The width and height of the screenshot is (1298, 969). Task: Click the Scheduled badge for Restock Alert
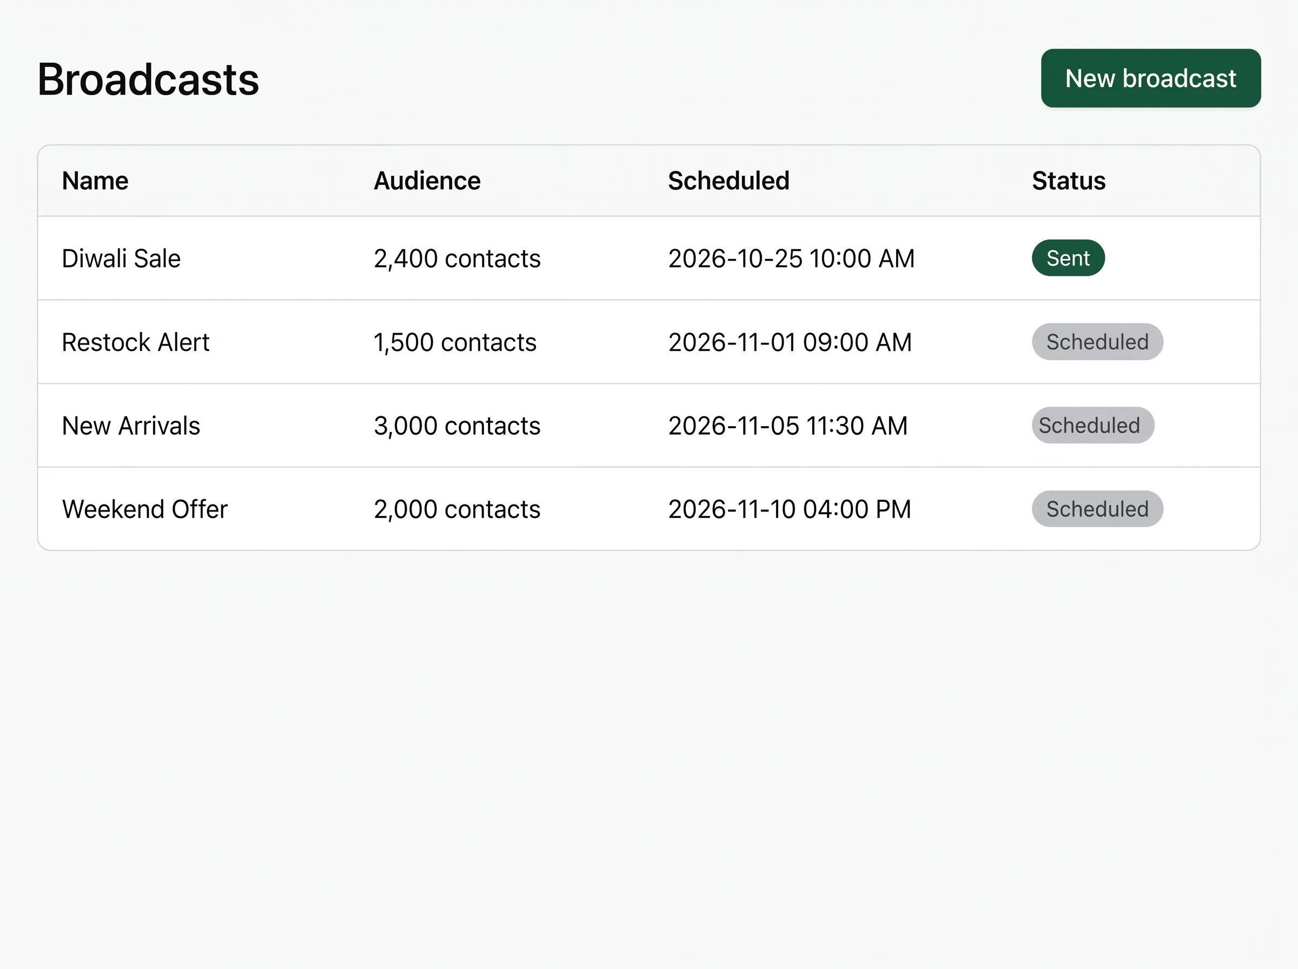(x=1097, y=342)
